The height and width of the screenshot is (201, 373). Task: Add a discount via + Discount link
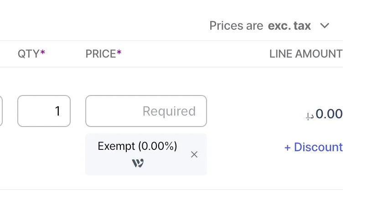[313, 147]
